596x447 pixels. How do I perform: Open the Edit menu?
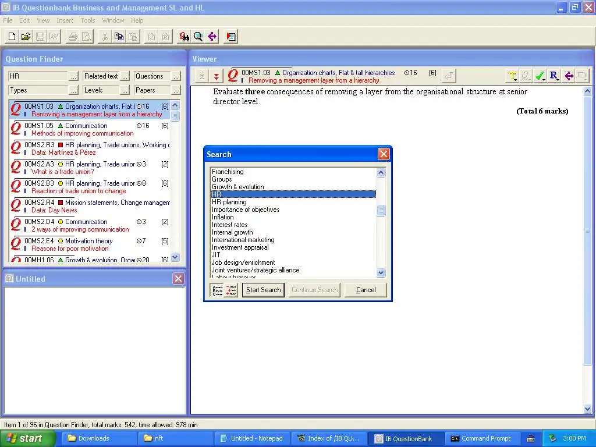point(24,20)
